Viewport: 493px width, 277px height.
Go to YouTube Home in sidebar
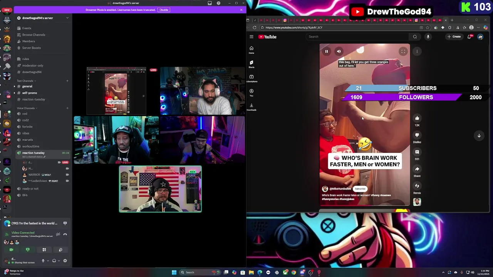[252, 50]
